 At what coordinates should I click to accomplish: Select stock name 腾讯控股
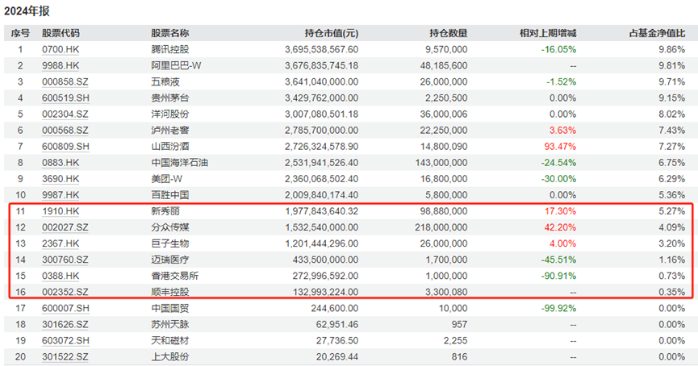point(170,49)
